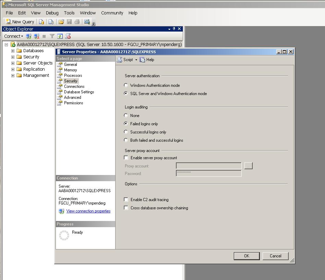Select the Database Settings page
This screenshot has height=280, width=325.
click(x=79, y=92)
